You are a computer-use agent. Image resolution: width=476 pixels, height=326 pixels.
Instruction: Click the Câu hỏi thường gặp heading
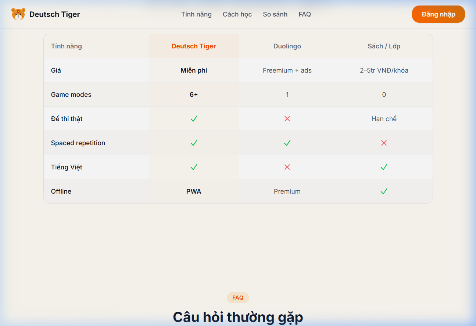[x=238, y=317]
